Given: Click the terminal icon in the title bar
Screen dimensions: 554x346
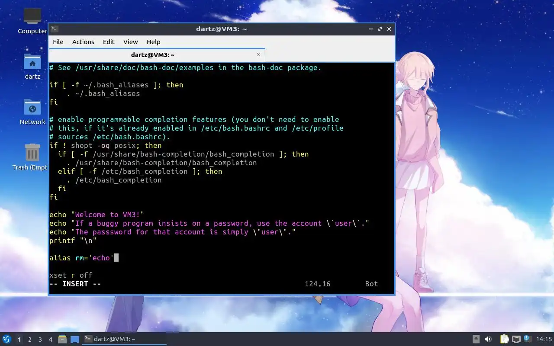Looking at the screenshot, I should 55,29.
